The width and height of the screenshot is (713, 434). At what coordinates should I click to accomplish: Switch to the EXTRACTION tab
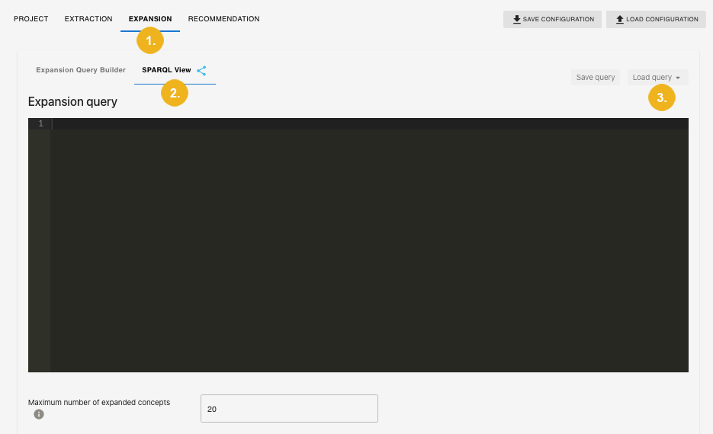tap(88, 19)
